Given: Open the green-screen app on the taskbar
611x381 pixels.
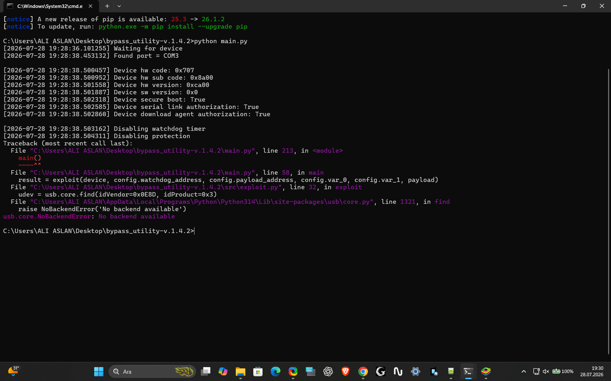Looking at the screenshot, I should point(451,371).
